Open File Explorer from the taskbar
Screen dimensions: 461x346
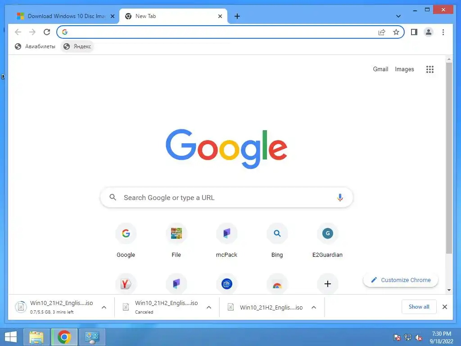(x=36, y=337)
